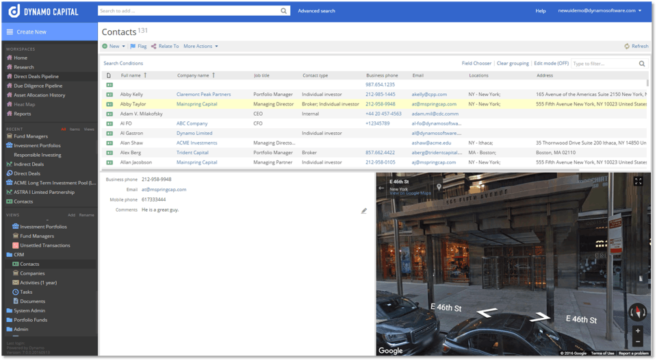Click the Refresh icon
The image size is (657, 361).
pos(626,47)
